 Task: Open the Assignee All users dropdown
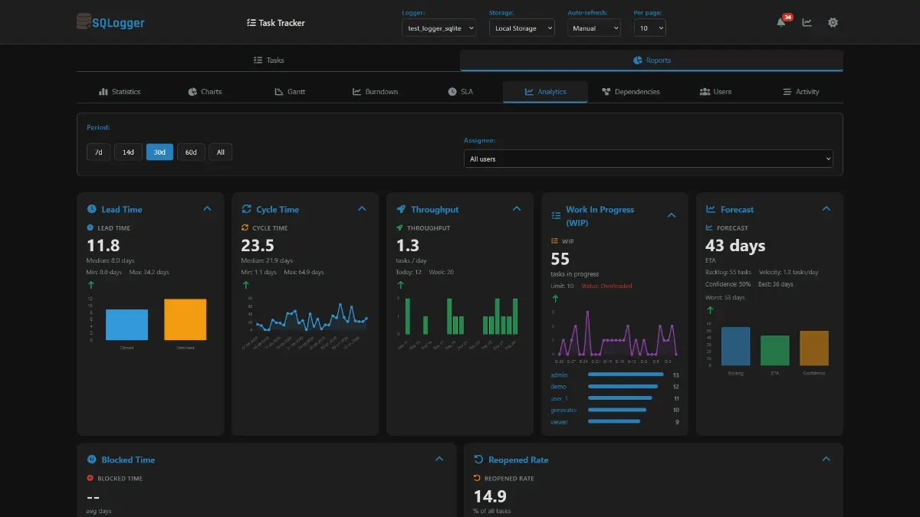point(648,159)
